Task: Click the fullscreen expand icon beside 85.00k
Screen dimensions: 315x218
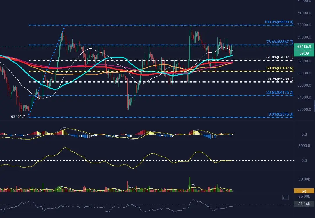Action: pos(285,197)
